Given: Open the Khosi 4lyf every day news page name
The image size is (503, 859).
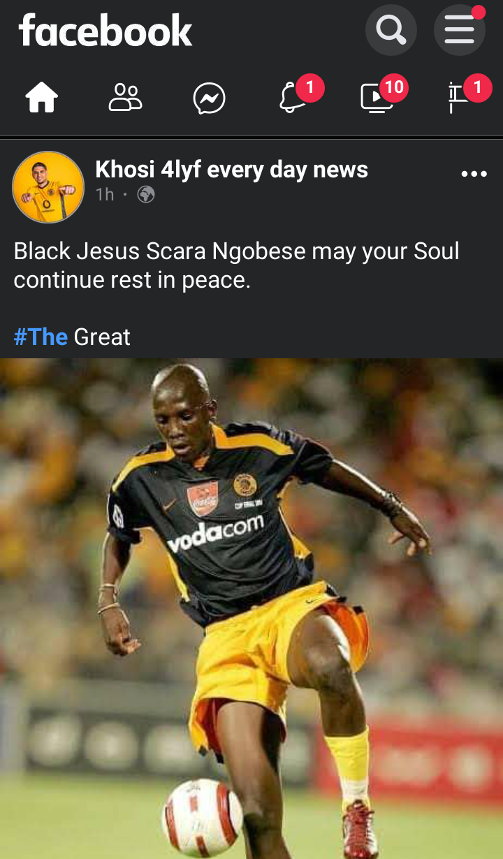Looking at the screenshot, I should (x=231, y=170).
